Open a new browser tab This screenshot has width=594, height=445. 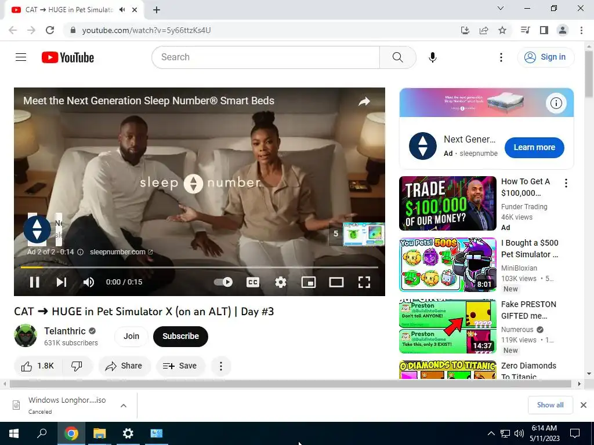157,10
